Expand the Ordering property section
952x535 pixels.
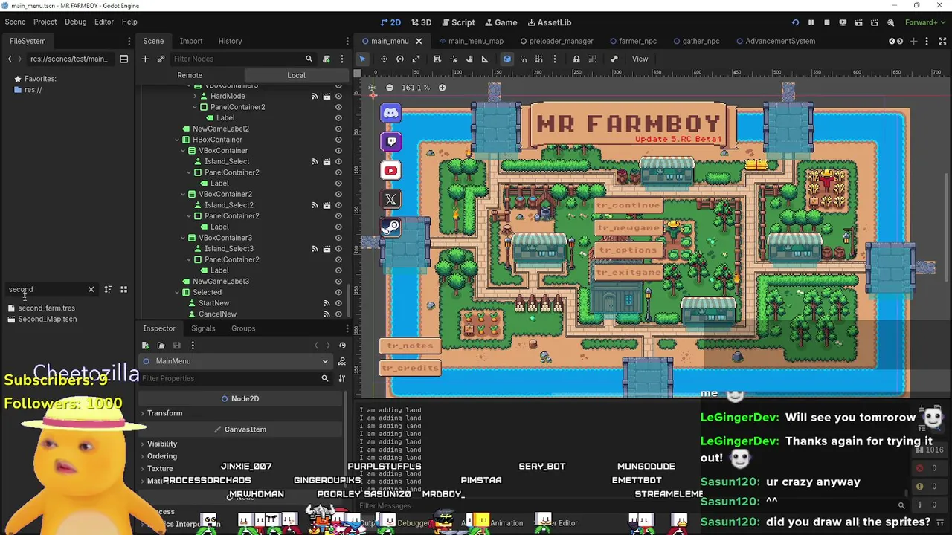click(x=161, y=456)
